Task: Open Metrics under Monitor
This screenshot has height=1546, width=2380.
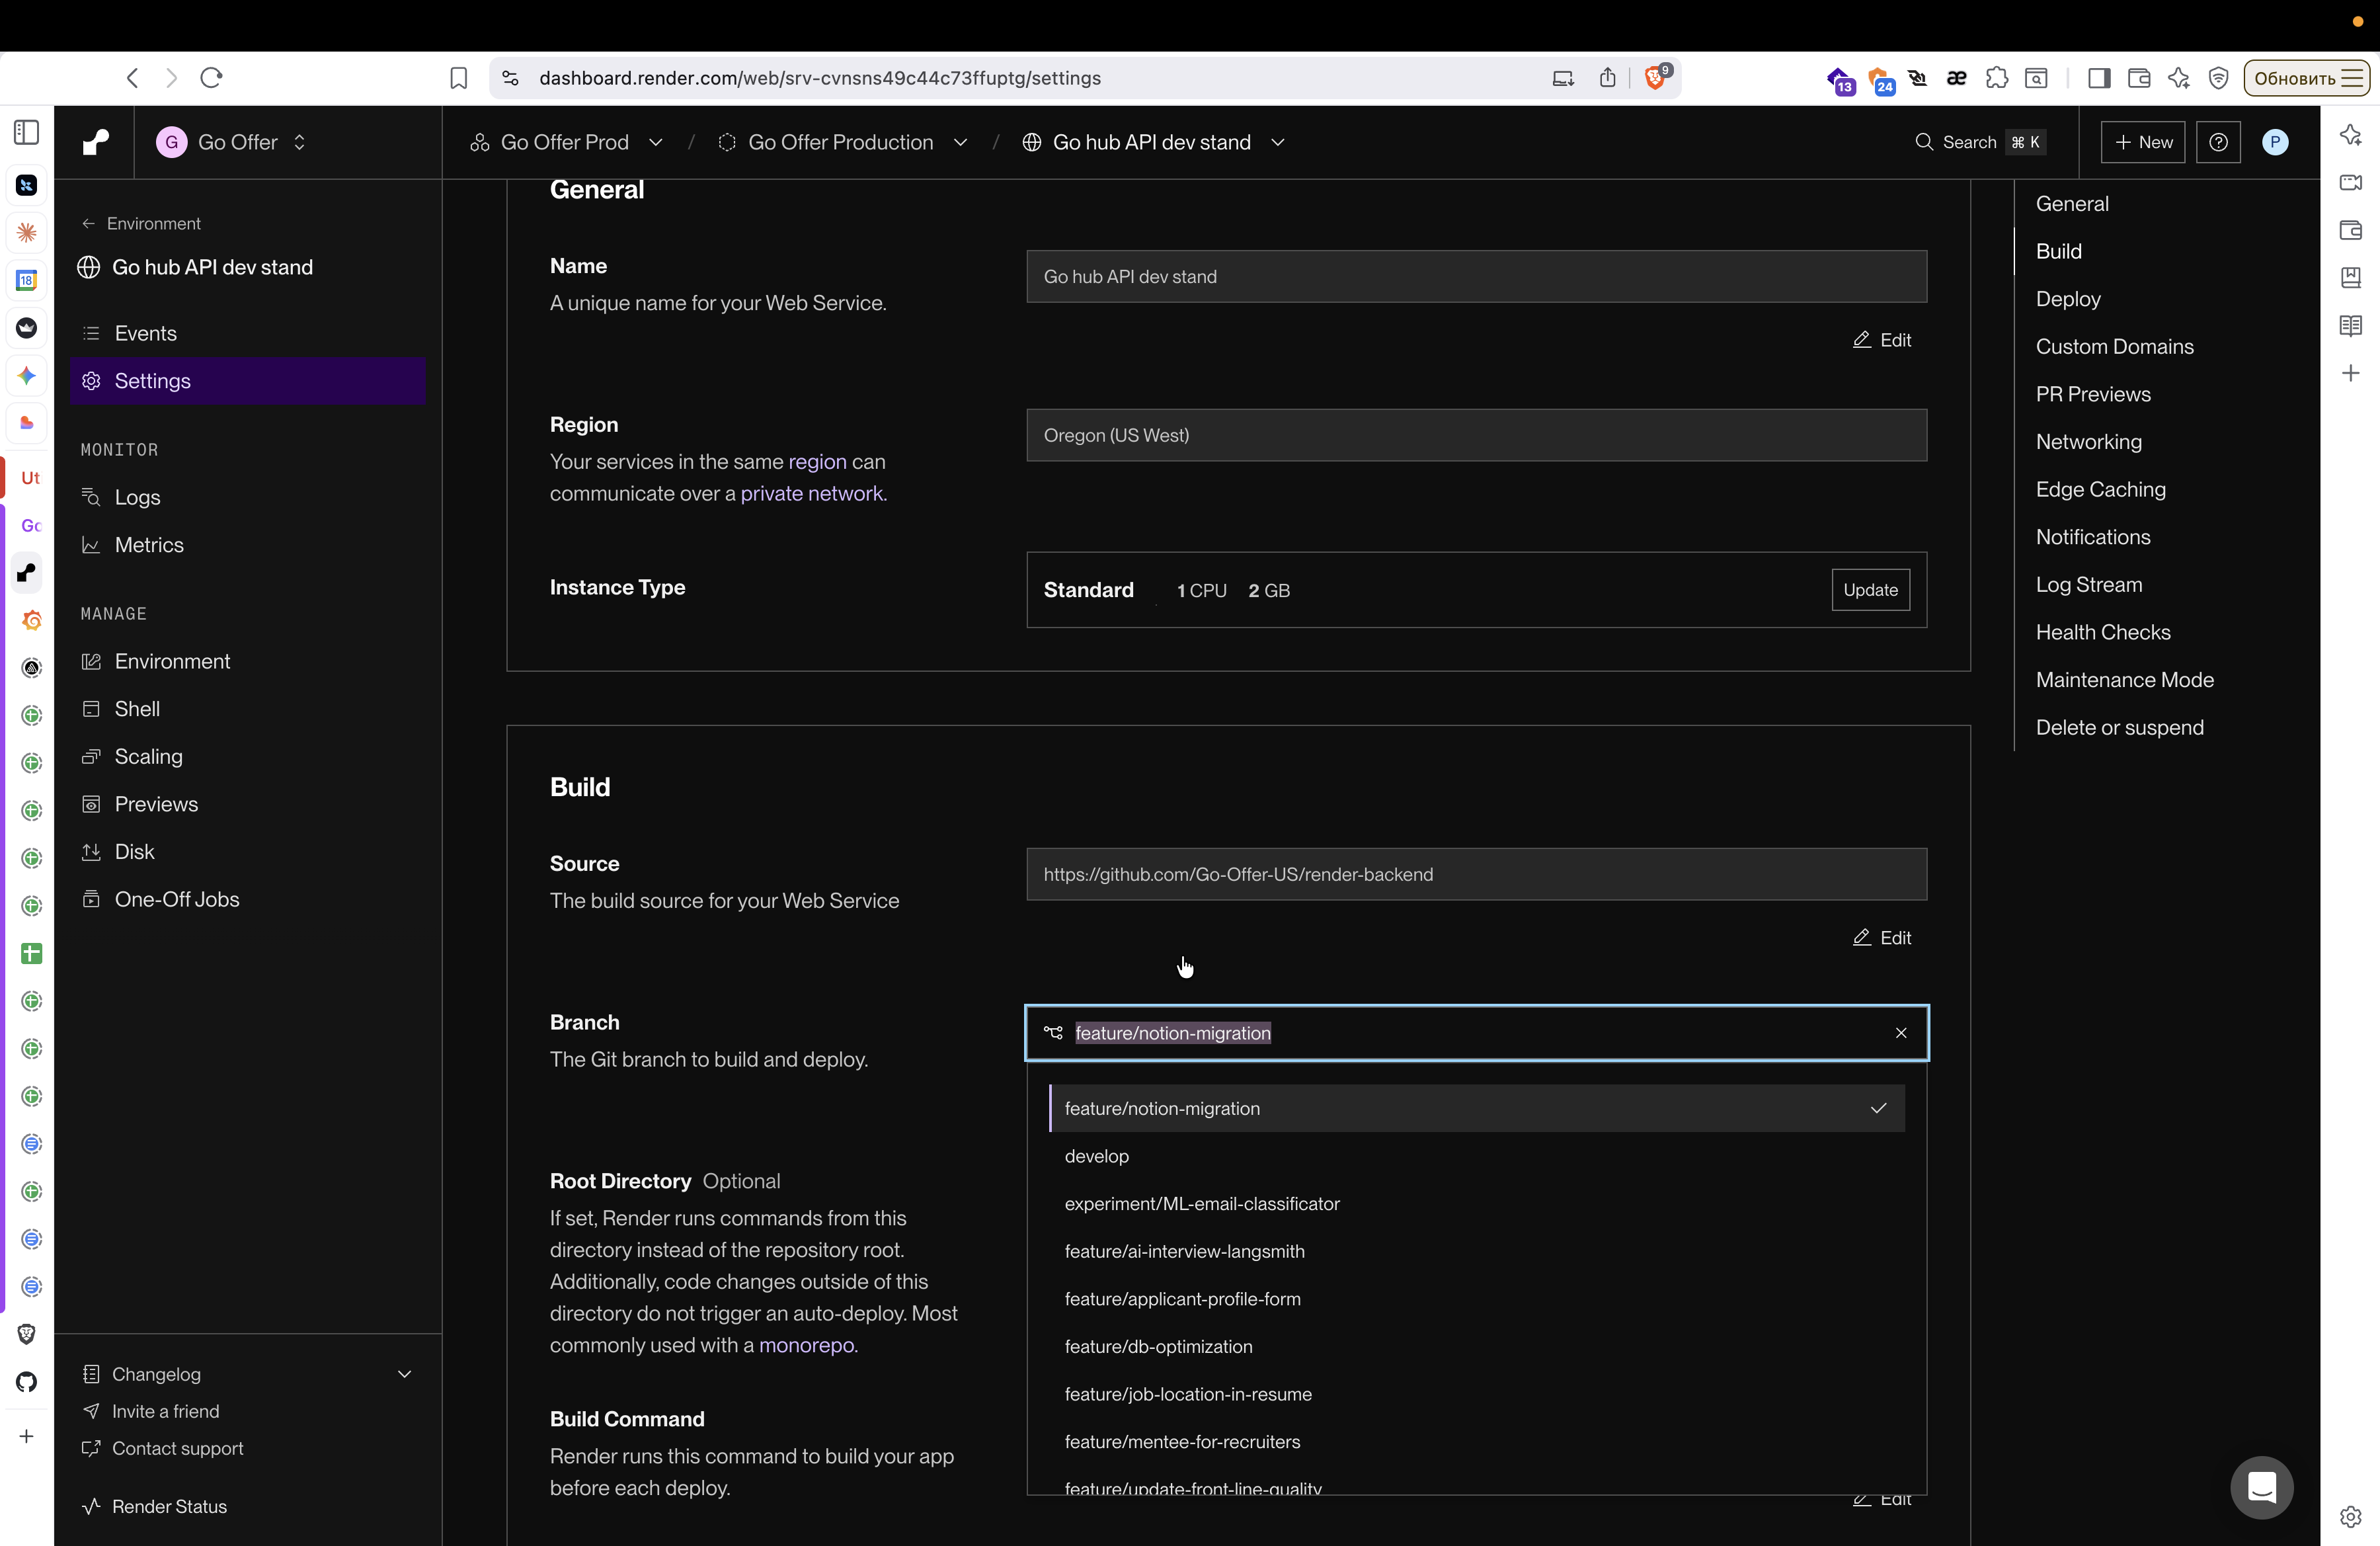Action: [248, 545]
